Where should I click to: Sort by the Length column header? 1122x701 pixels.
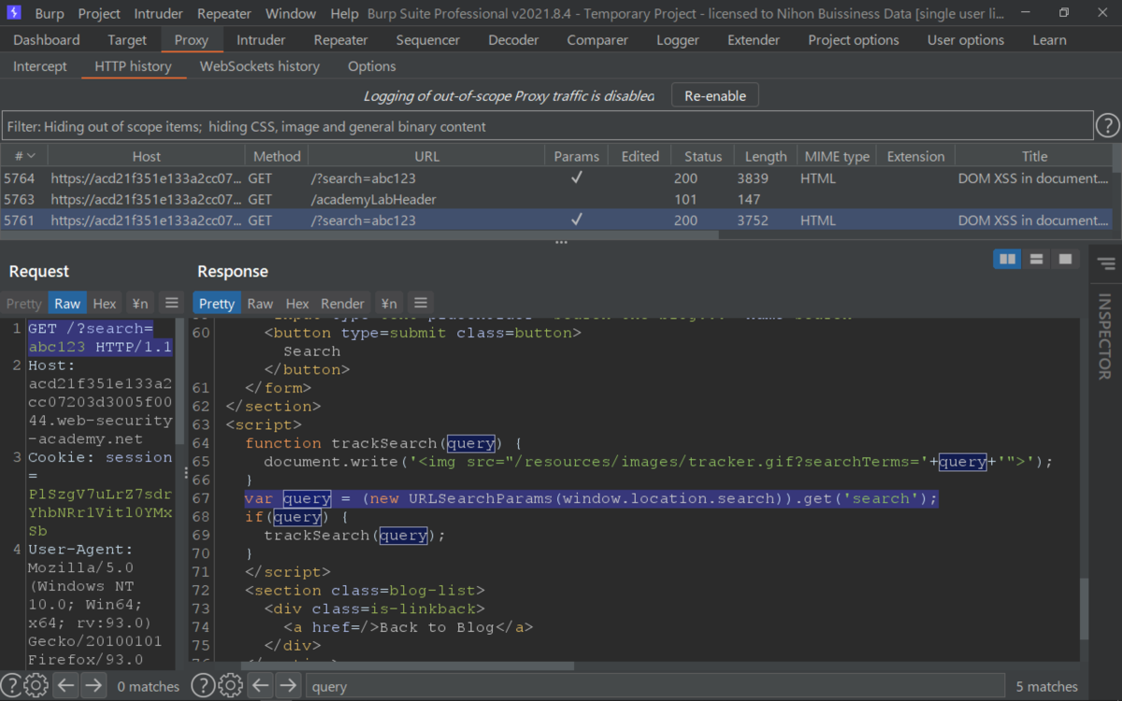[x=766, y=156]
